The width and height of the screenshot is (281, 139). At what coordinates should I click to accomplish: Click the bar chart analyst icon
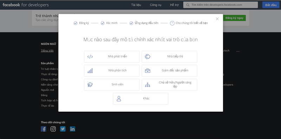[90, 71]
